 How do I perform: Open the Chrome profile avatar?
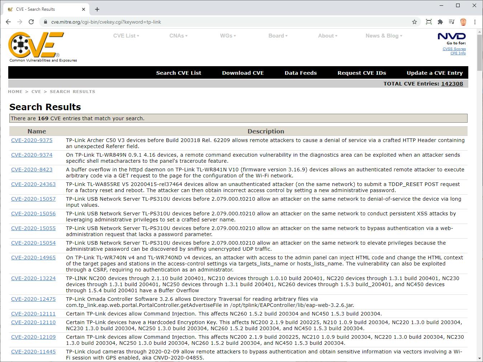(x=463, y=22)
